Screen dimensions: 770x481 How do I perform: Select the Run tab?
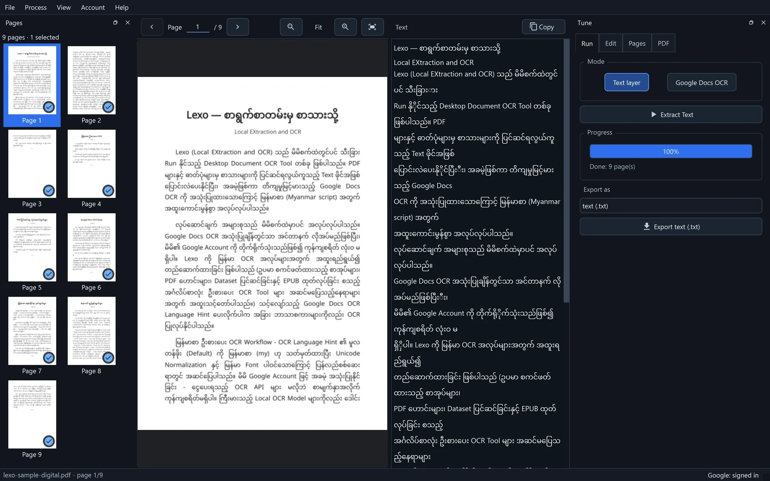tap(587, 43)
